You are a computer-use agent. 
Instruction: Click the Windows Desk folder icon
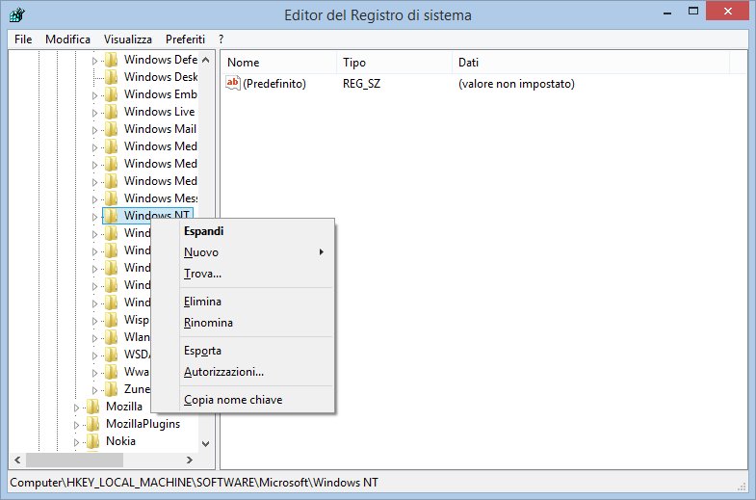pos(112,77)
